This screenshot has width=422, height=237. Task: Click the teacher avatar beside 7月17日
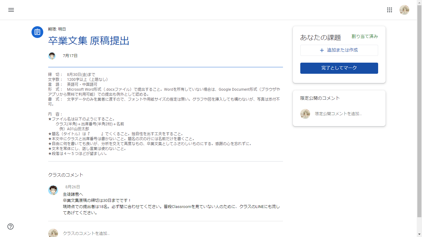pos(52,56)
